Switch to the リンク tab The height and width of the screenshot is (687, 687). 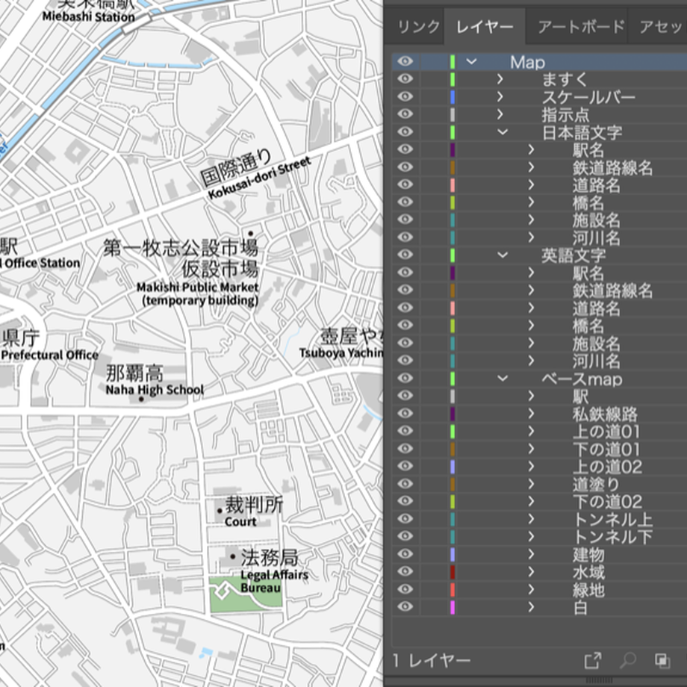(418, 27)
